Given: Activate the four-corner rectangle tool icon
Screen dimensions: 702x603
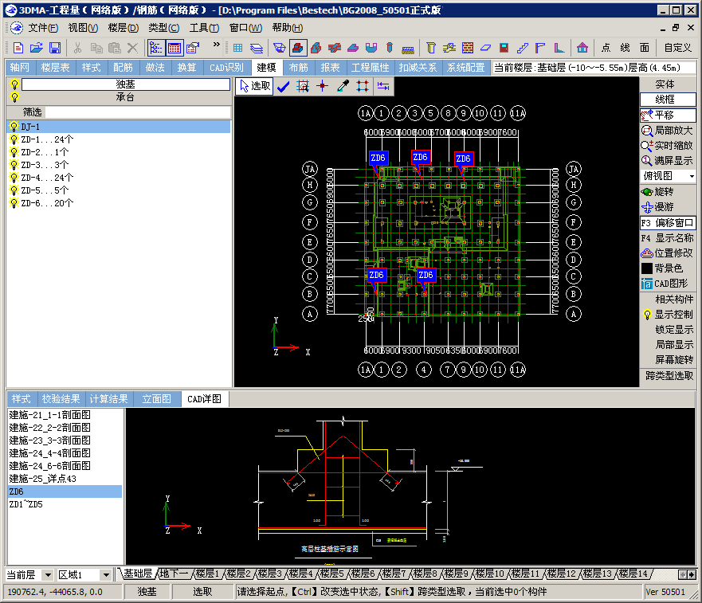Looking at the screenshot, I should click(363, 86).
